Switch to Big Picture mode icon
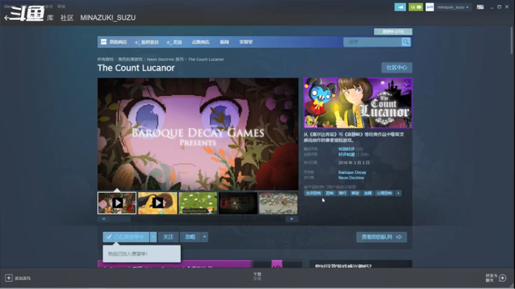The image size is (515, 289). coord(480,7)
